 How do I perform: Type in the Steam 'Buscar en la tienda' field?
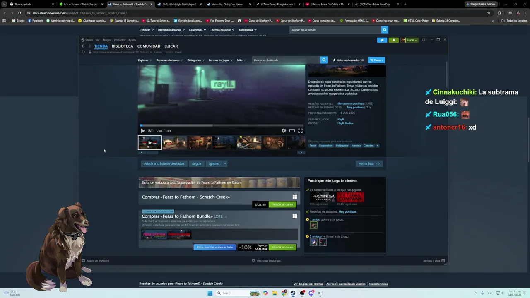(x=286, y=60)
